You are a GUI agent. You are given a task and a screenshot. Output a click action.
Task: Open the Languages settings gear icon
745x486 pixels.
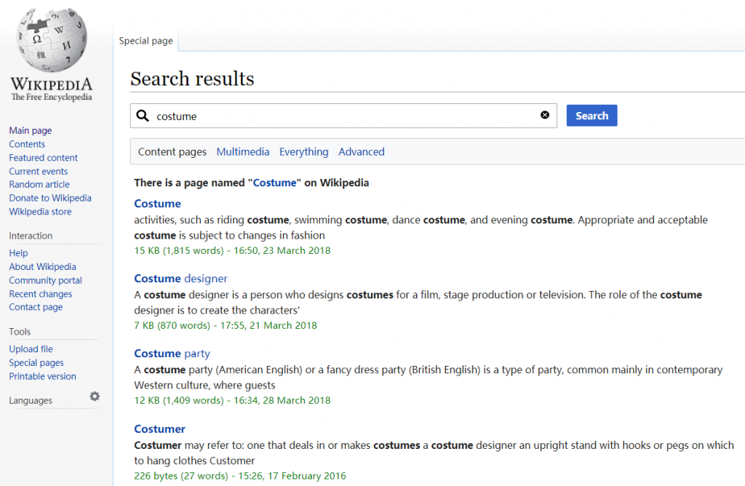click(95, 397)
